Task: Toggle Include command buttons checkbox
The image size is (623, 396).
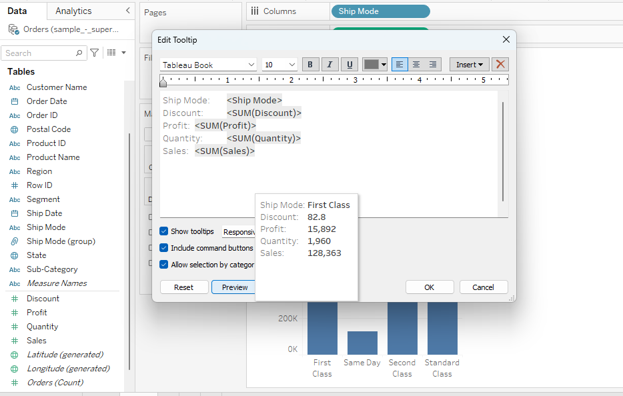Action: click(x=164, y=248)
